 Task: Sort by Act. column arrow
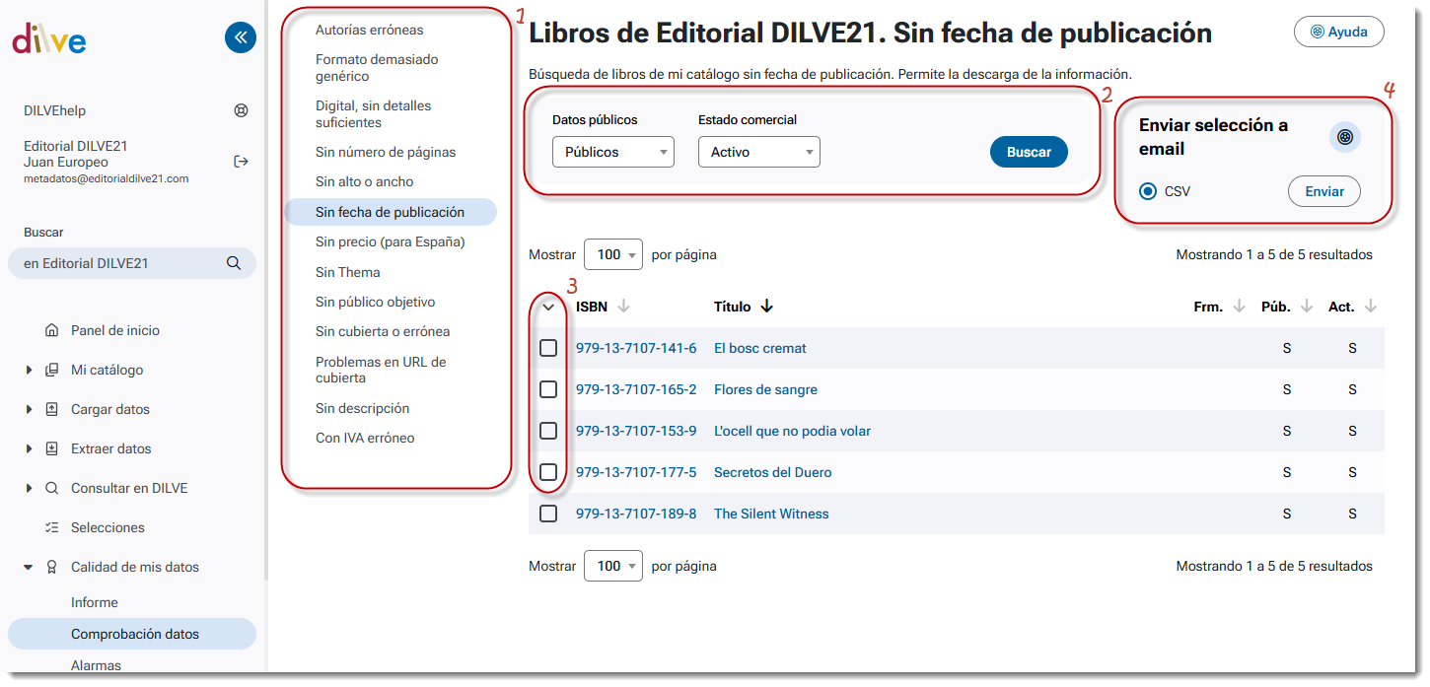(1371, 307)
